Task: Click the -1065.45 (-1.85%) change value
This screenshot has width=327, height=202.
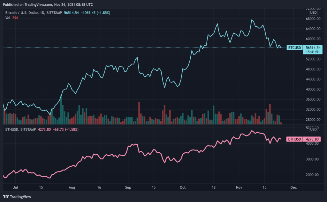Action: coord(97,13)
